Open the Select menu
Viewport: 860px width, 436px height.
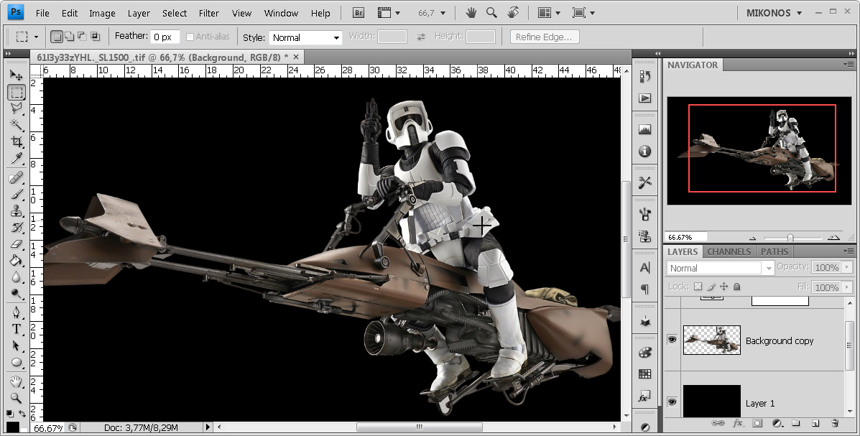tap(175, 13)
